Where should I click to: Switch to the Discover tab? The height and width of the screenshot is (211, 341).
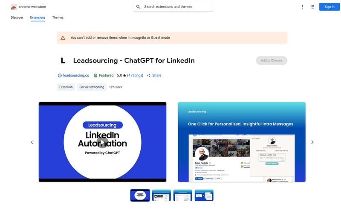(x=17, y=17)
